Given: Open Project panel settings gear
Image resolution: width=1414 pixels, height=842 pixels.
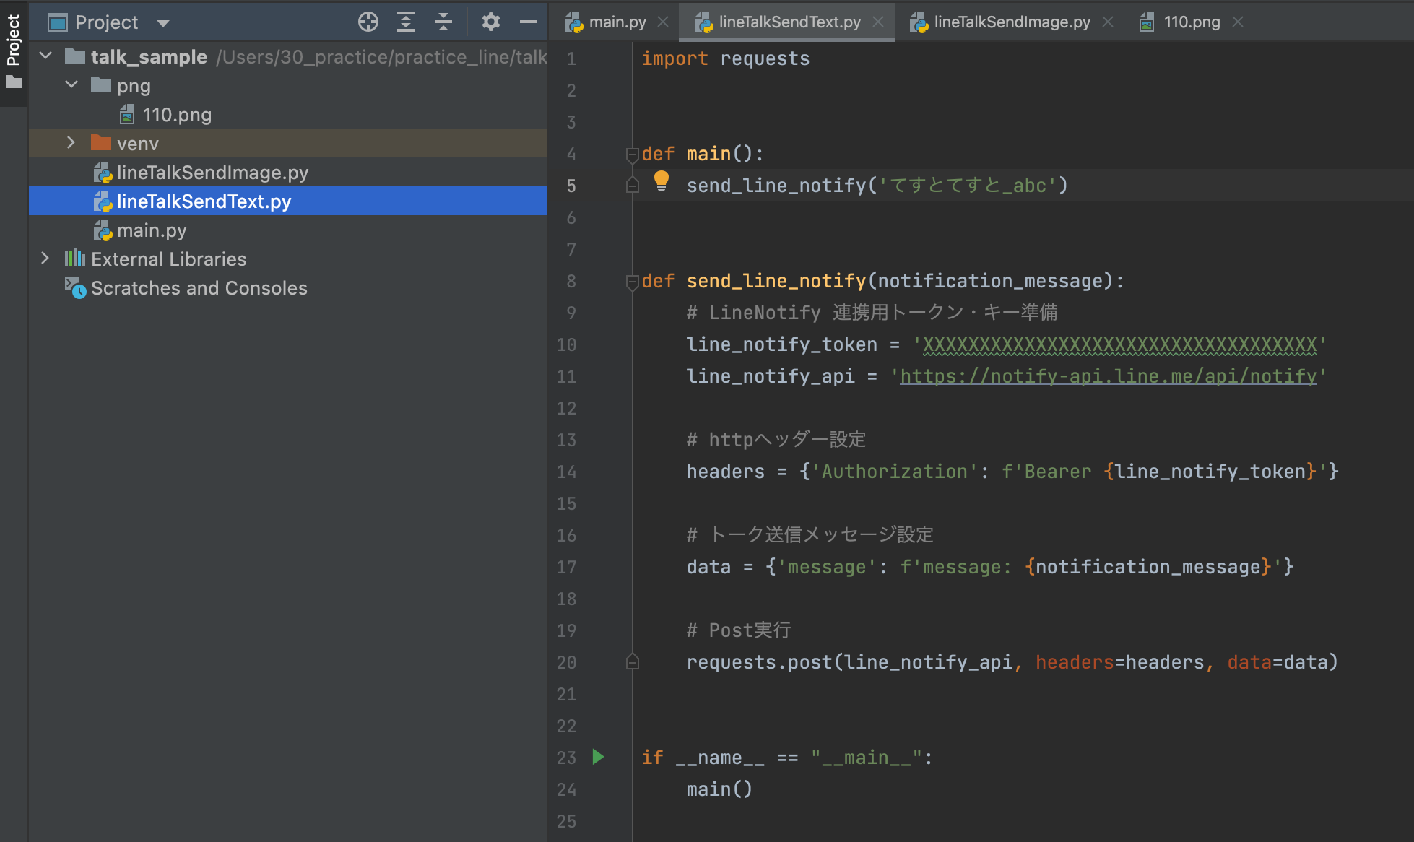Looking at the screenshot, I should (x=491, y=22).
